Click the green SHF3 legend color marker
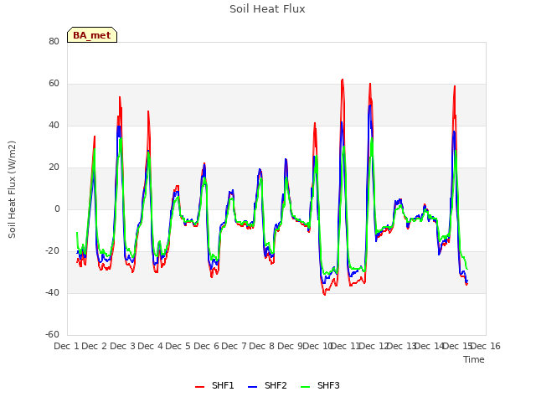The width and height of the screenshot is (536, 402). point(305,387)
